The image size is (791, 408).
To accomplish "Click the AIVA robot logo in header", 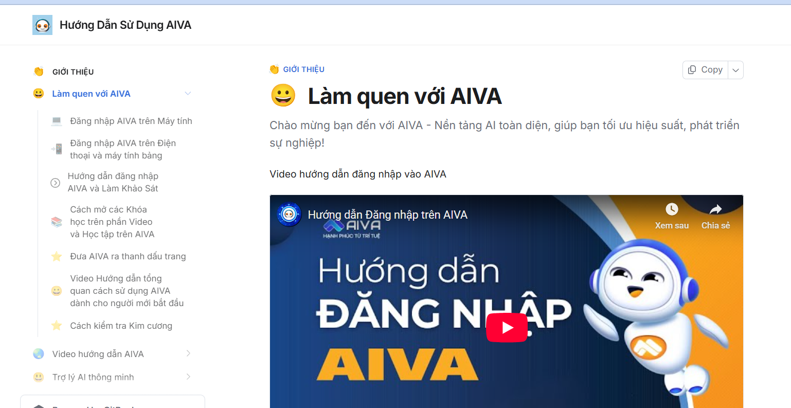I will (42, 25).
